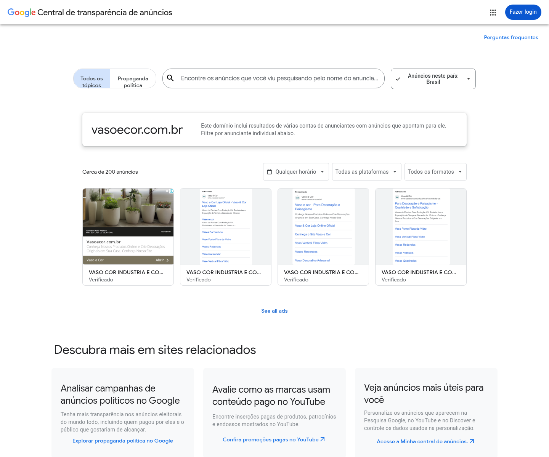
Task: Open the Anúncios neste país Brasil dropdown
Action: click(x=433, y=79)
